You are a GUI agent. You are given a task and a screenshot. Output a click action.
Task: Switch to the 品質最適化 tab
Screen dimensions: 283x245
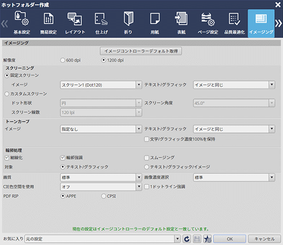click(x=234, y=23)
